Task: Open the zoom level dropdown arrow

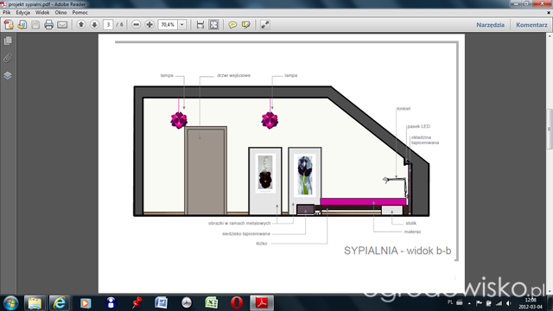Action: click(182, 25)
